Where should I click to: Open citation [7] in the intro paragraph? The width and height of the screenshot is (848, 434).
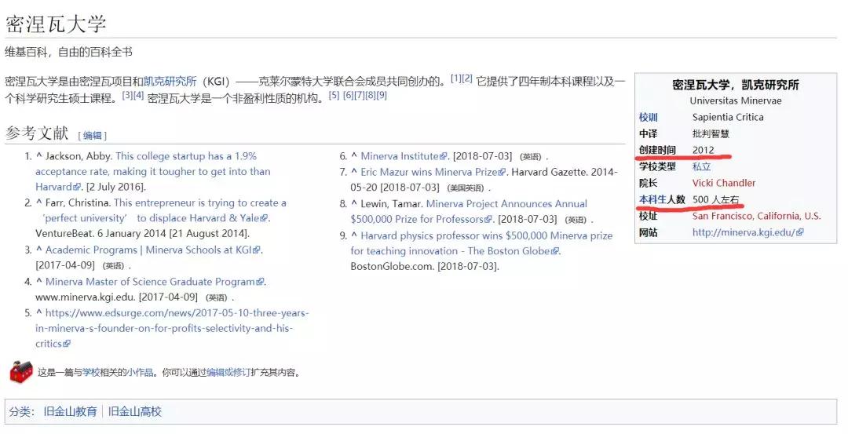point(359,95)
